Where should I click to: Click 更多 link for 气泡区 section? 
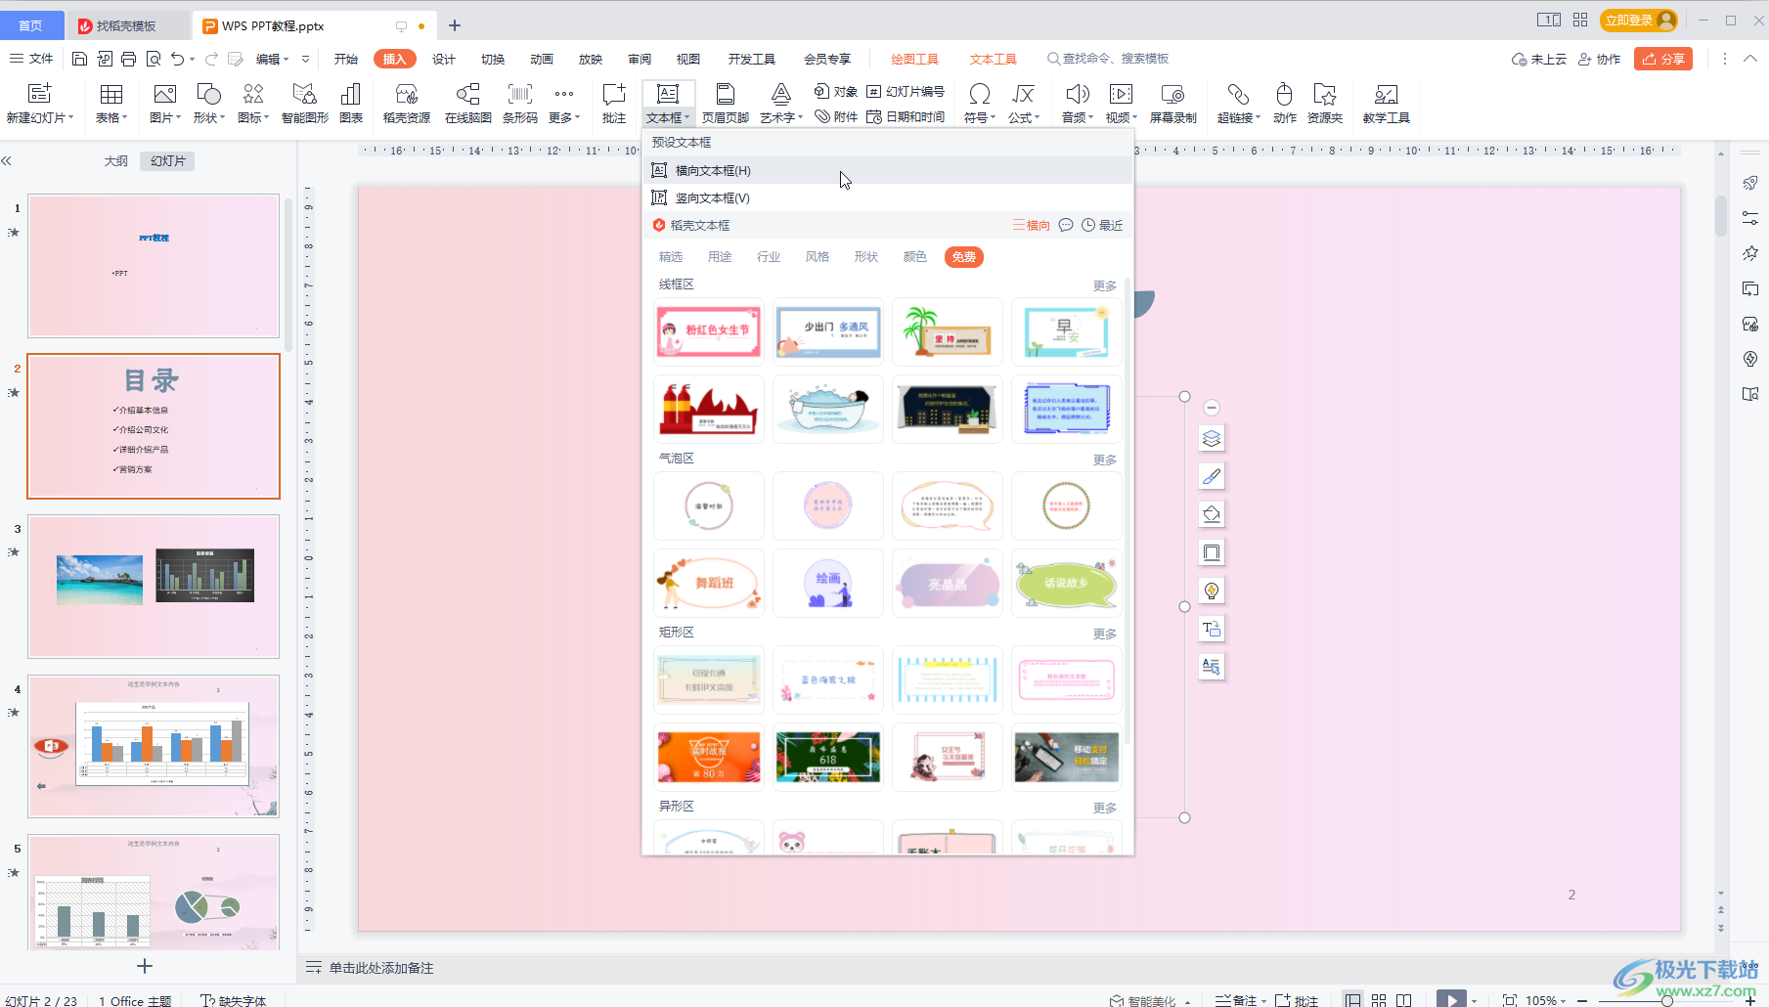(1104, 460)
